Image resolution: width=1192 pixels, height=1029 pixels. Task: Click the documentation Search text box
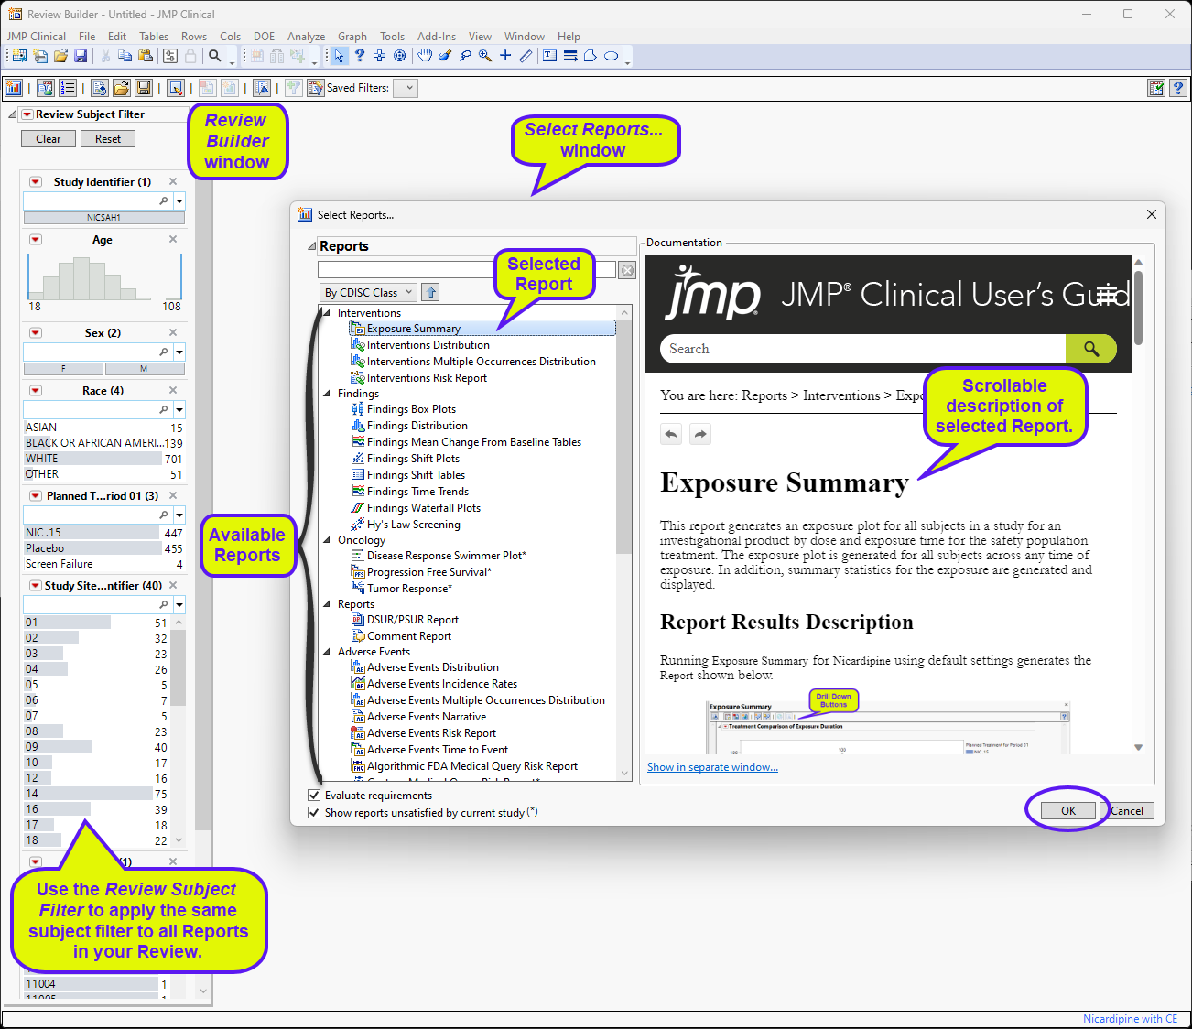[x=862, y=349]
